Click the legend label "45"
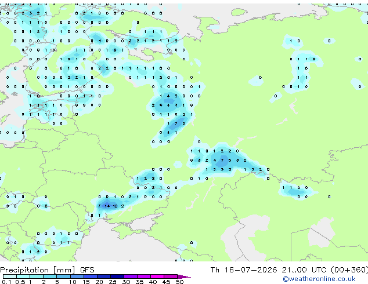The image size is (368, 284). tap(166, 282)
